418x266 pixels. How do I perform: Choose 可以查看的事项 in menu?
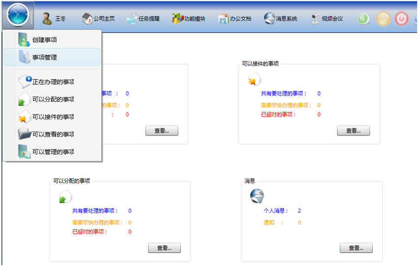point(52,134)
